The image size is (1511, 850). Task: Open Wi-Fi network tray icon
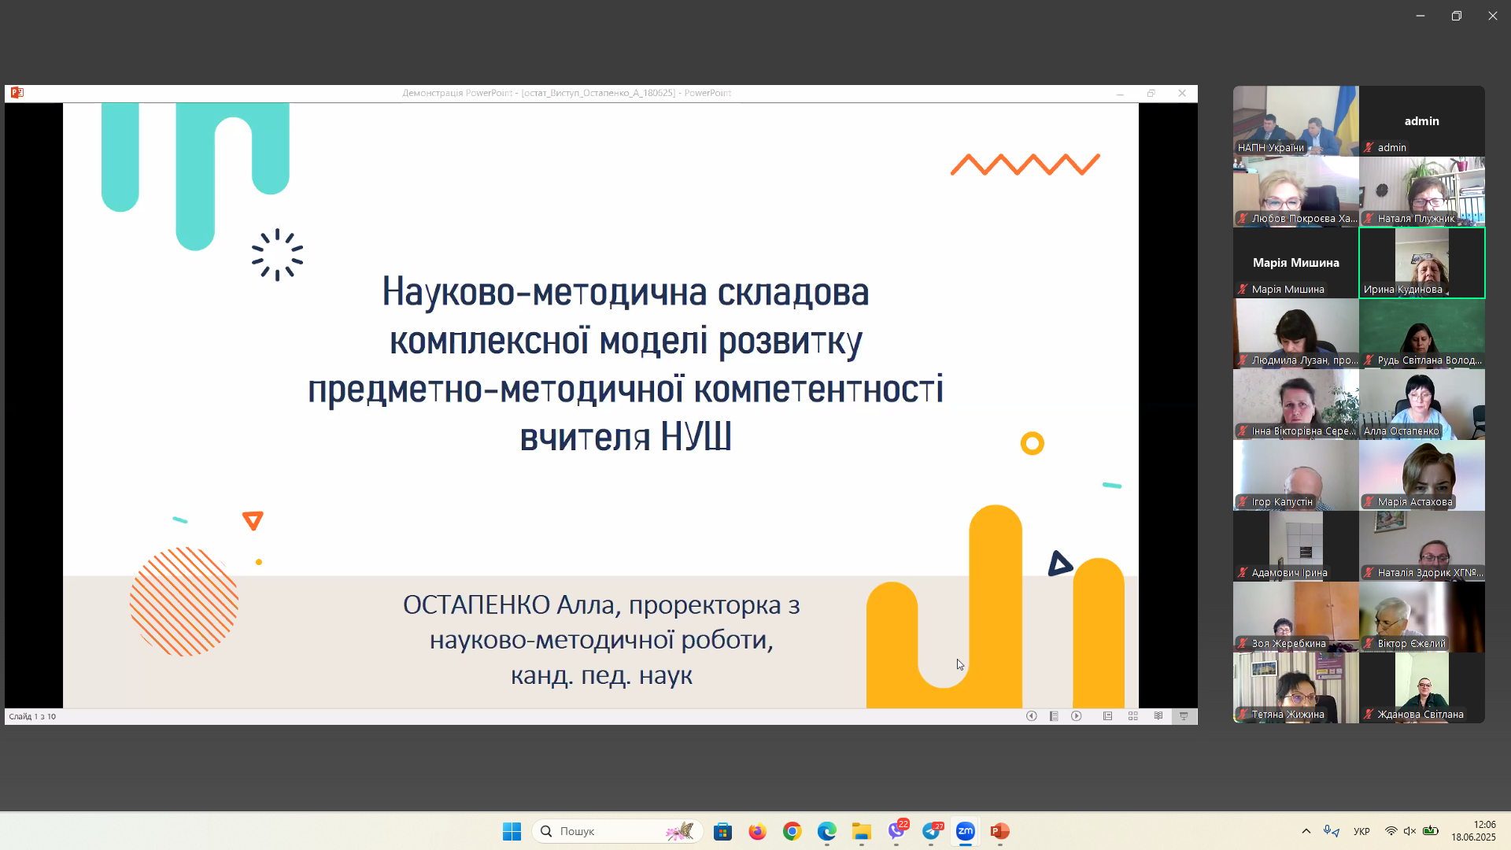coord(1391,831)
